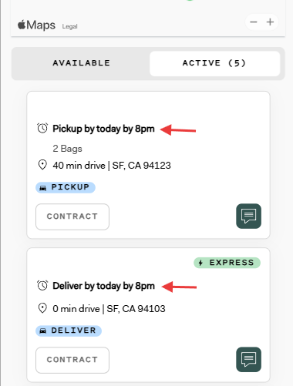
Task: Select the Deliver by today by 8pm heading
Action: [x=103, y=286]
